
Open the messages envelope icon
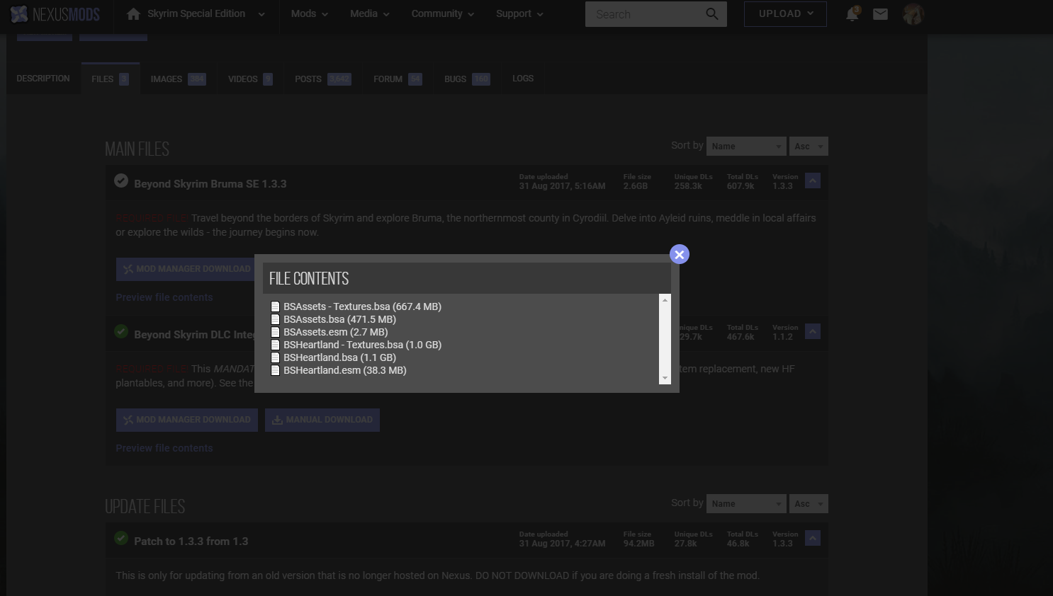pyautogui.click(x=880, y=14)
